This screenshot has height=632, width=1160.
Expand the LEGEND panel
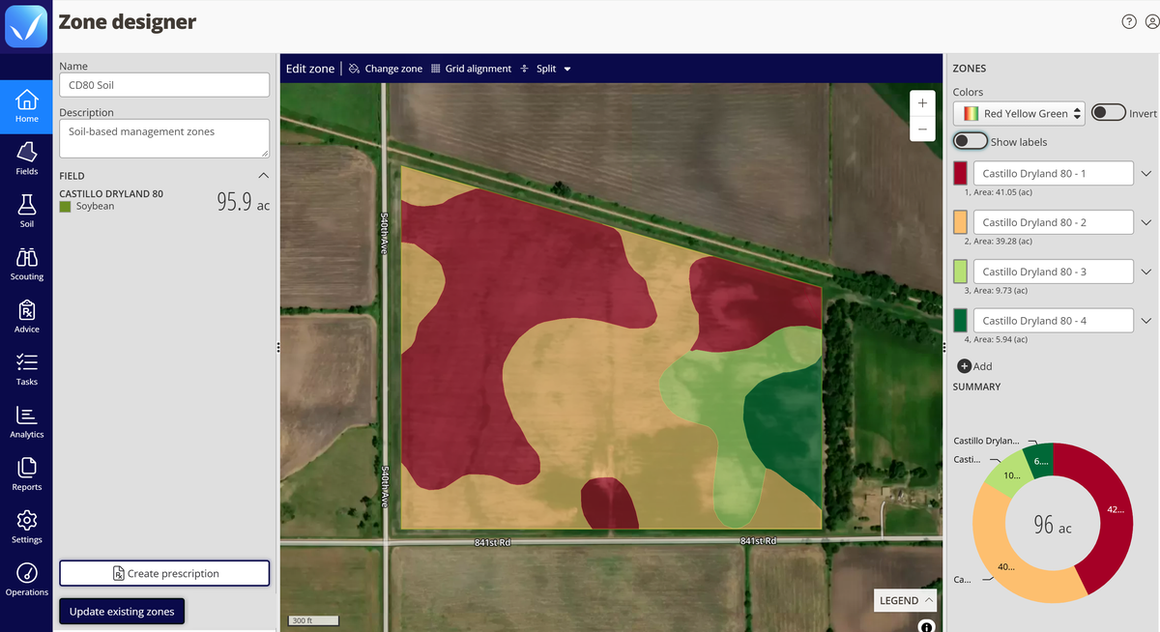[x=905, y=600]
